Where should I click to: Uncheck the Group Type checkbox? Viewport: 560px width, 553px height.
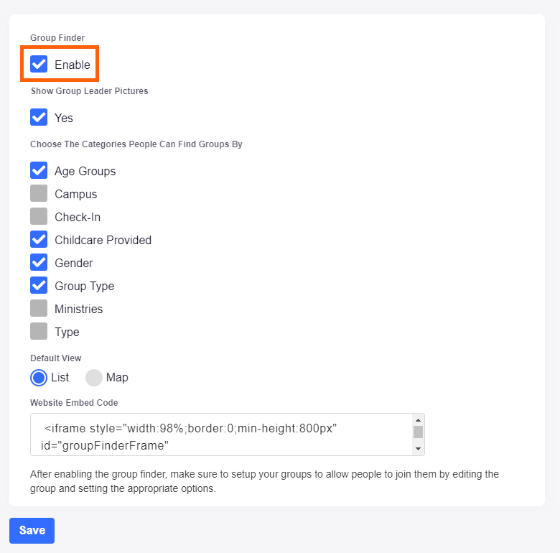click(x=39, y=286)
